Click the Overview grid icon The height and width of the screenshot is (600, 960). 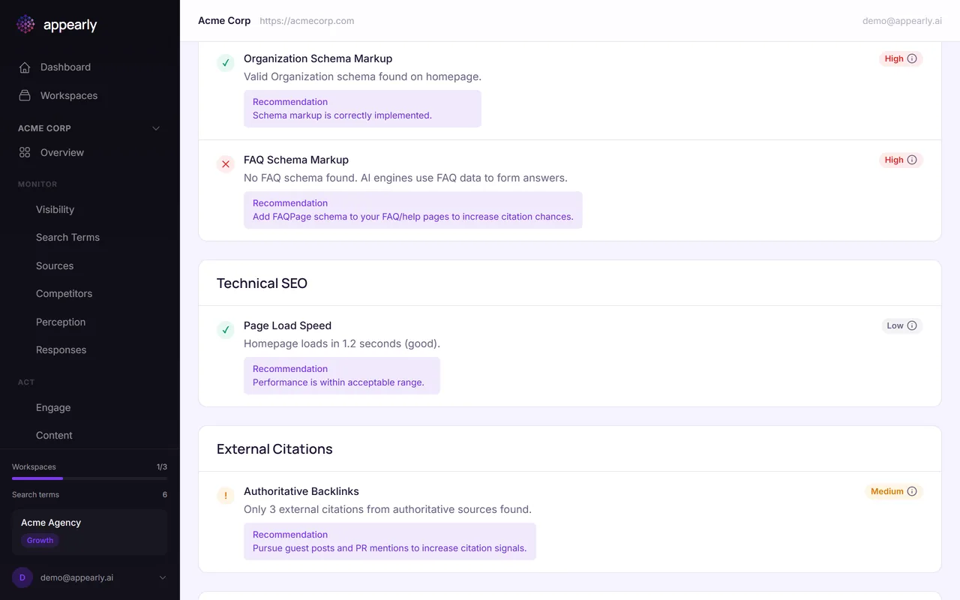[25, 153]
